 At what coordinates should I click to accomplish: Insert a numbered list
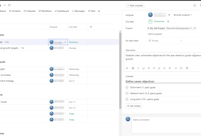click(159, 68)
